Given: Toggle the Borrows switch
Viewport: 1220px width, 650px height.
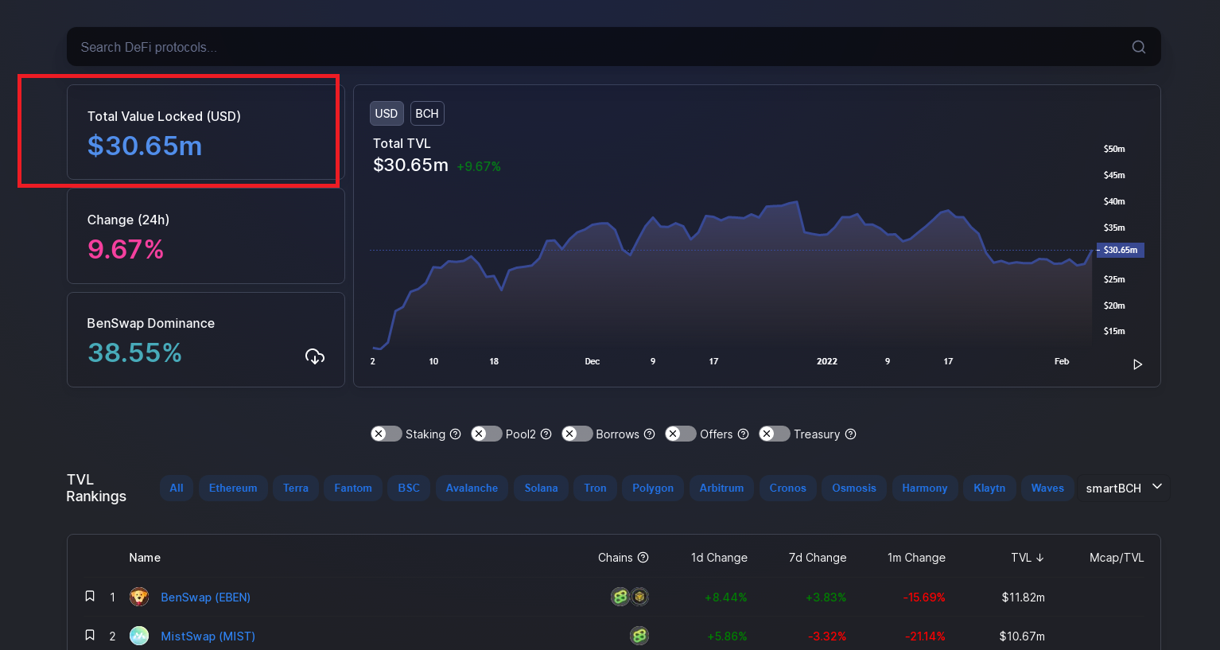Looking at the screenshot, I should [577, 434].
